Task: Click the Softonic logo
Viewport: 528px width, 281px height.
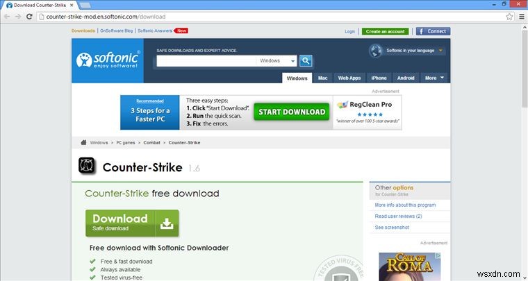Action: [108, 60]
